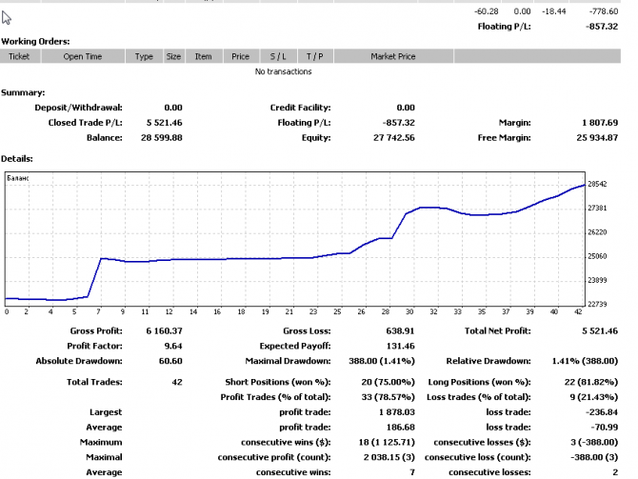Select average loss trade -70.99
The width and height of the screenshot is (638, 479).
[x=605, y=428]
